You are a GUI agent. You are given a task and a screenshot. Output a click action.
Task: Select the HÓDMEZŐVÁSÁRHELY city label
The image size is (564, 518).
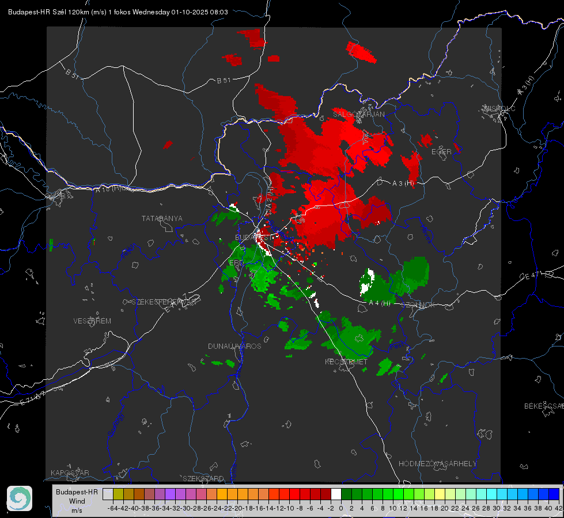[437, 464]
